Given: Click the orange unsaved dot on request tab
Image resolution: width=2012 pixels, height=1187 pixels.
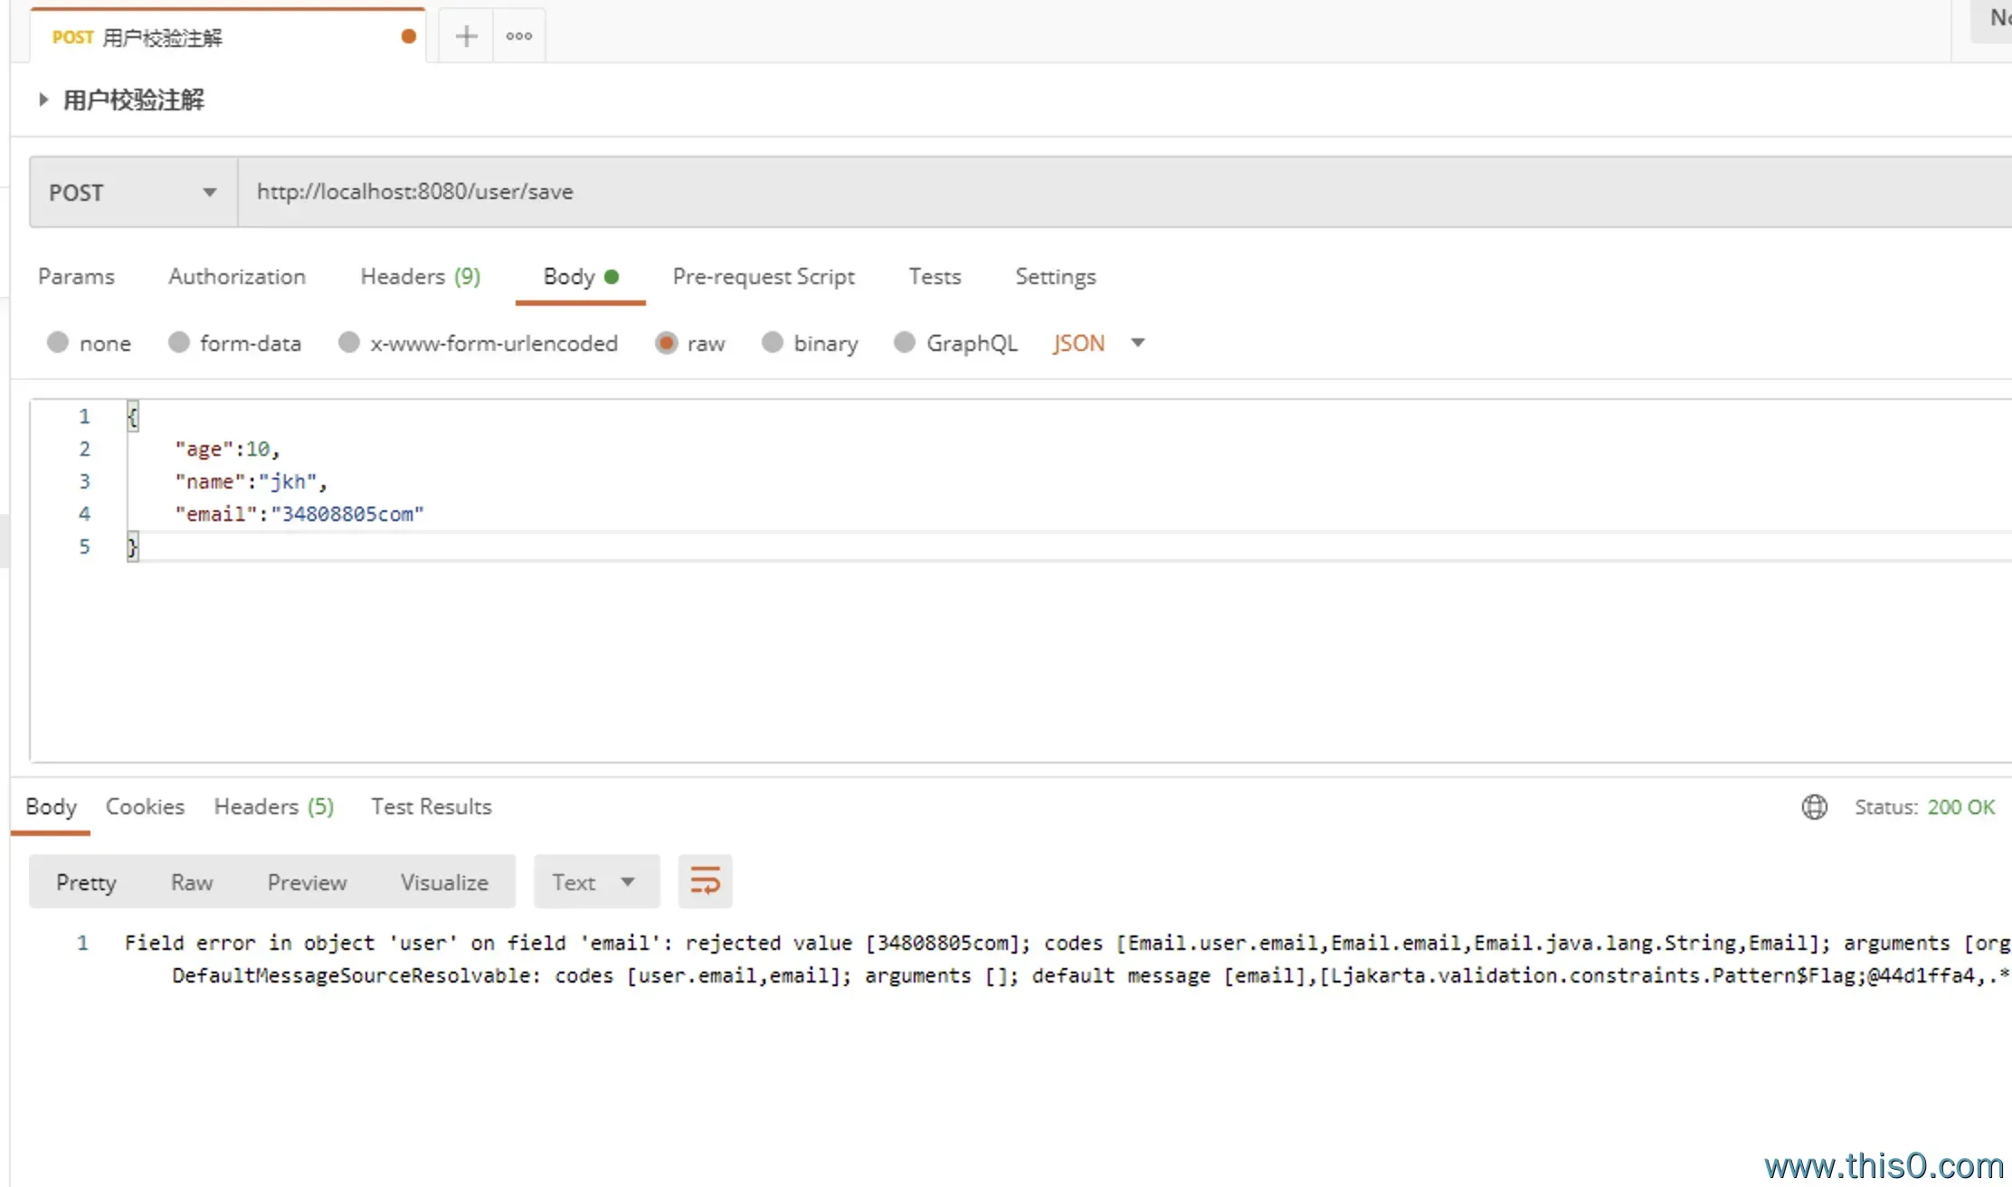Looking at the screenshot, I should click(409, 36).
